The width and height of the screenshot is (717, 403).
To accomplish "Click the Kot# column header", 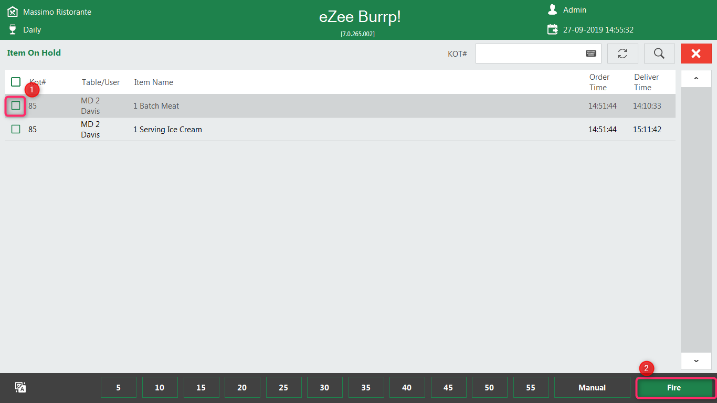I will click(38, 82).
